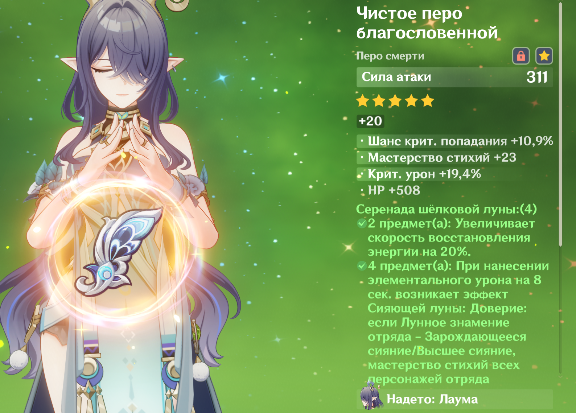The height and width of the screenshot is (413, 576).
Task: Select the Крит. урон +19,4% substat
Action: pos(419,174)
